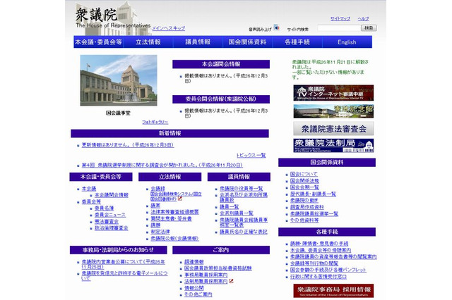The image size is (452, 300).
Task: Open the 衆議院内営業者公募について notice link
Action: 124,264
